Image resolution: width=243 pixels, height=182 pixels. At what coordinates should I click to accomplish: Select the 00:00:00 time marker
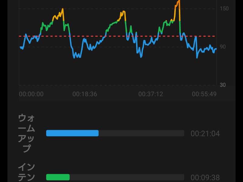31,94
